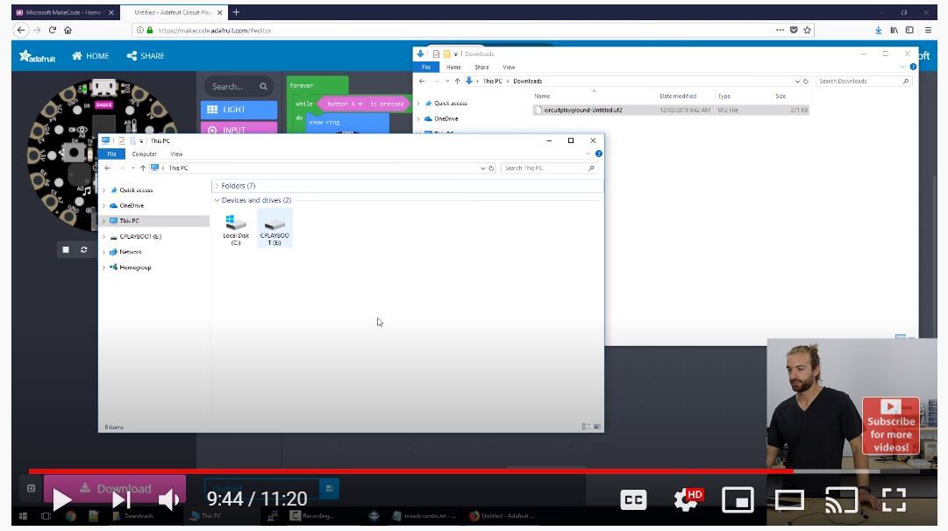Open View tab in This PC window
Viewport: 948px width, 531px height.
pos(176,154)
